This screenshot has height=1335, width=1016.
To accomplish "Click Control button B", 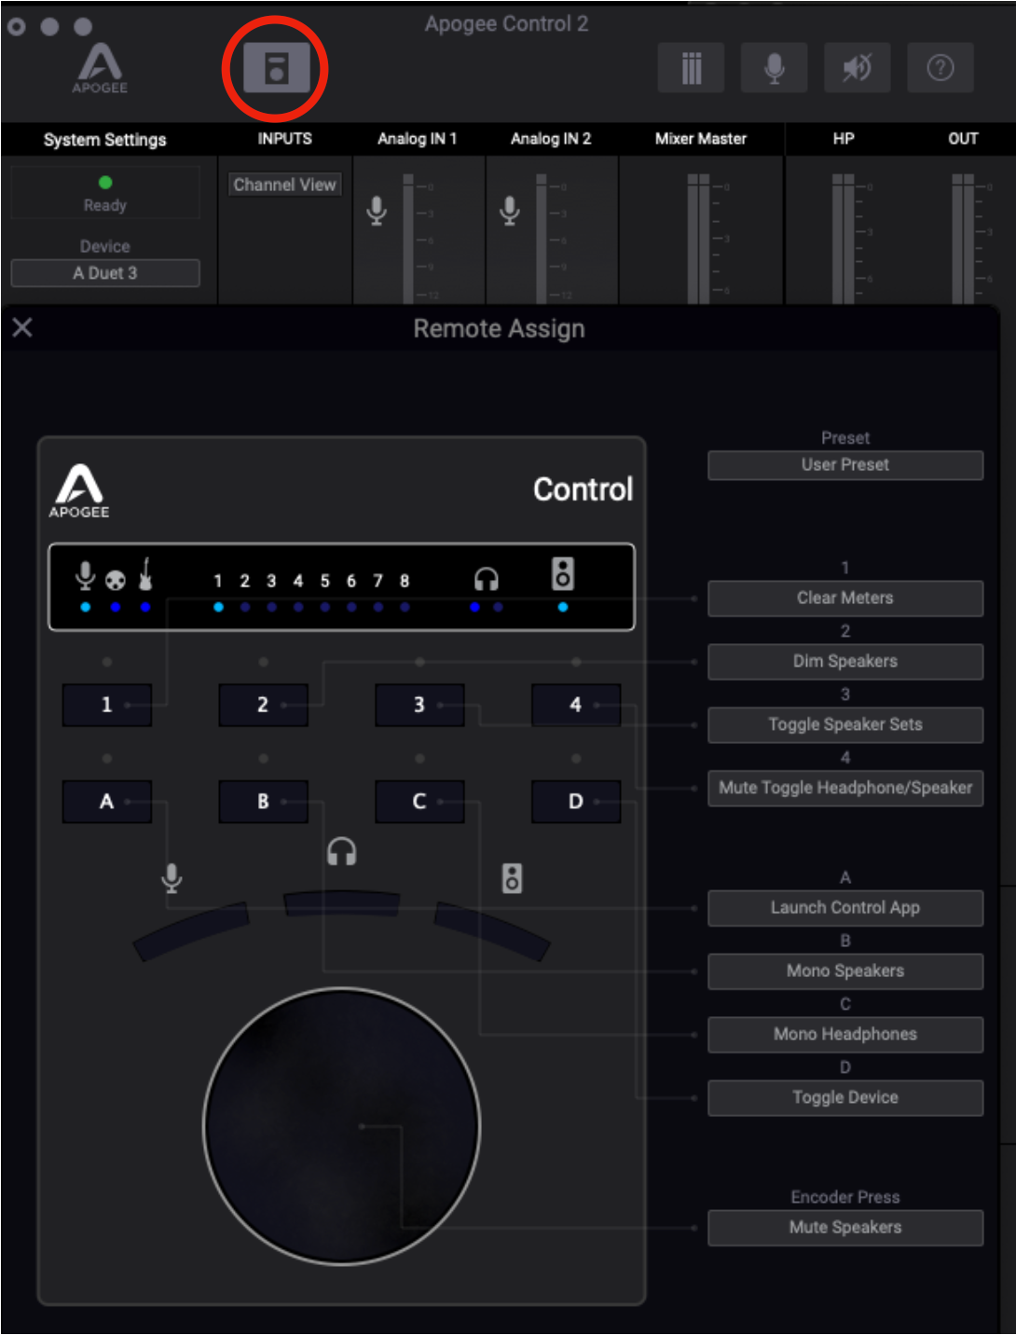I will [x=263, y=802].
